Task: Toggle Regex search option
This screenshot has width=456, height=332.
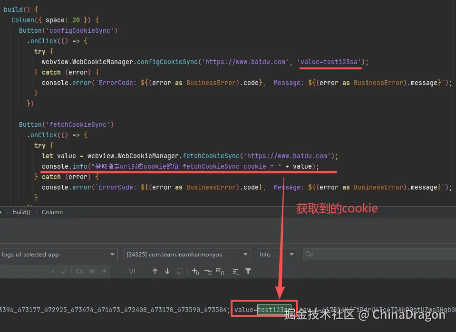Action: tap(104, 271)
